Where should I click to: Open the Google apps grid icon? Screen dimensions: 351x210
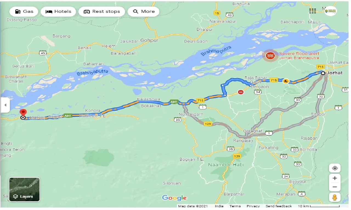point(312,11)
